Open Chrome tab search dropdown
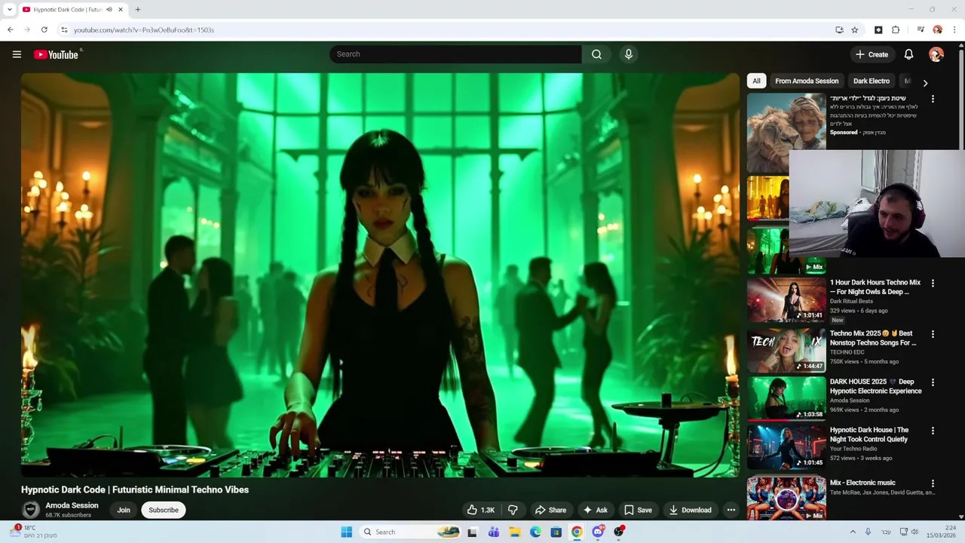 click(9, 10)
